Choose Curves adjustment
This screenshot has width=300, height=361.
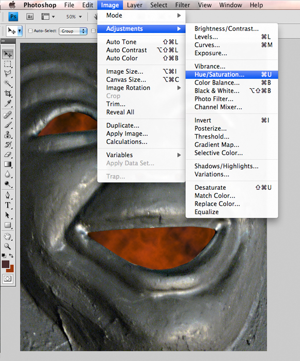coord(232,45)
